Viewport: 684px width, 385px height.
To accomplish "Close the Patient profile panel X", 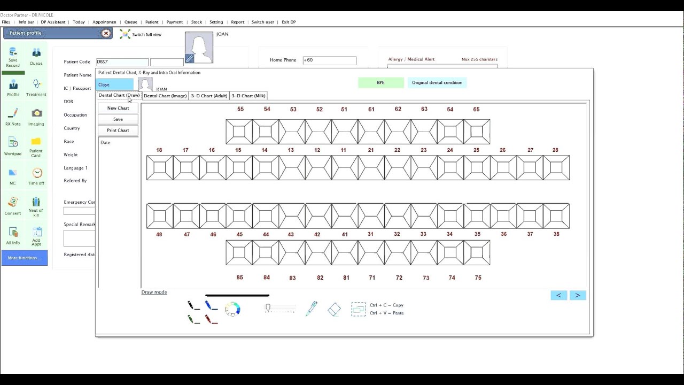I will coord(106,33).
